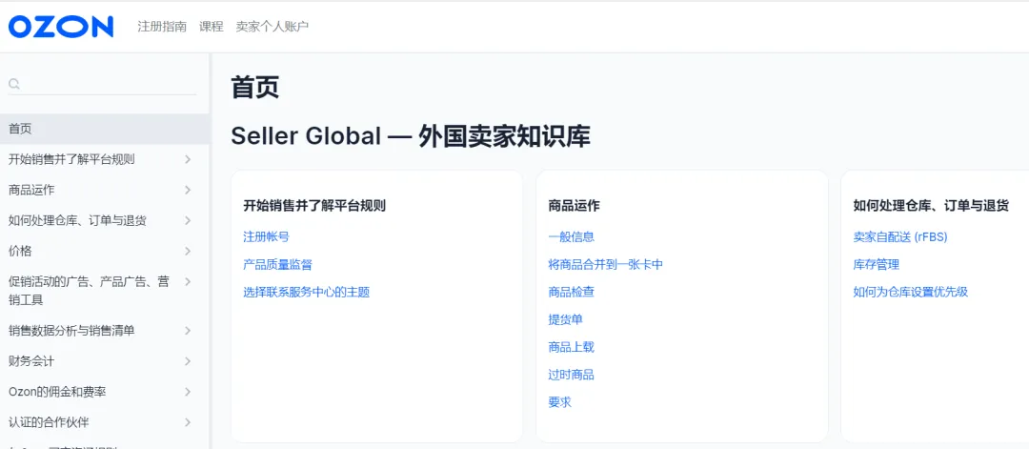Open sidebar item 商品运作
The image size is (1029, 449).
point(31,190)
